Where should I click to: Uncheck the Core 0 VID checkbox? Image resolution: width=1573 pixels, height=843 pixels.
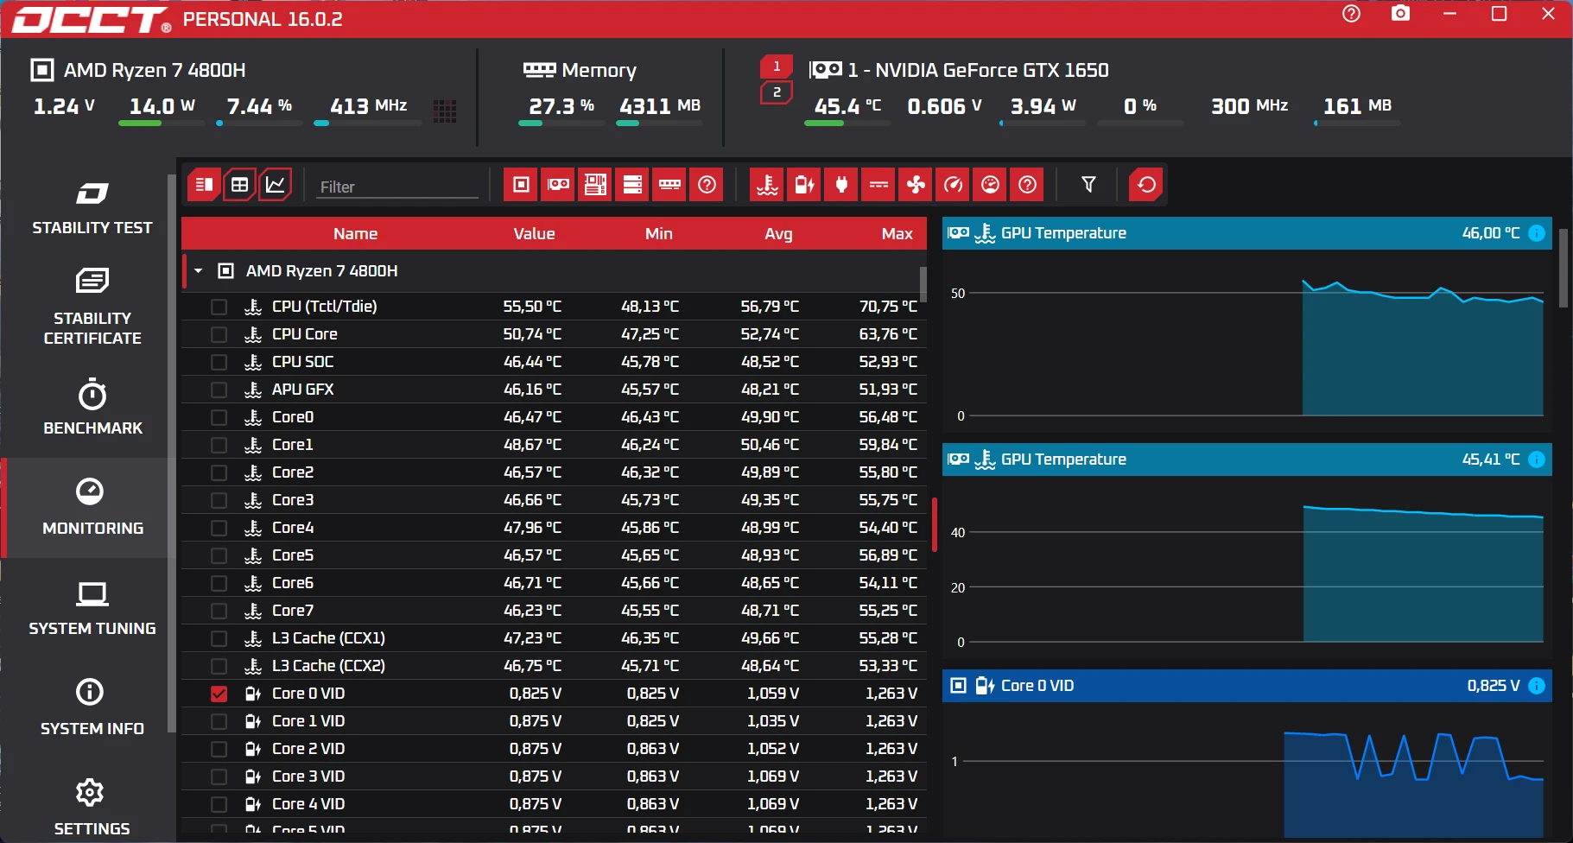pos(219,694)
